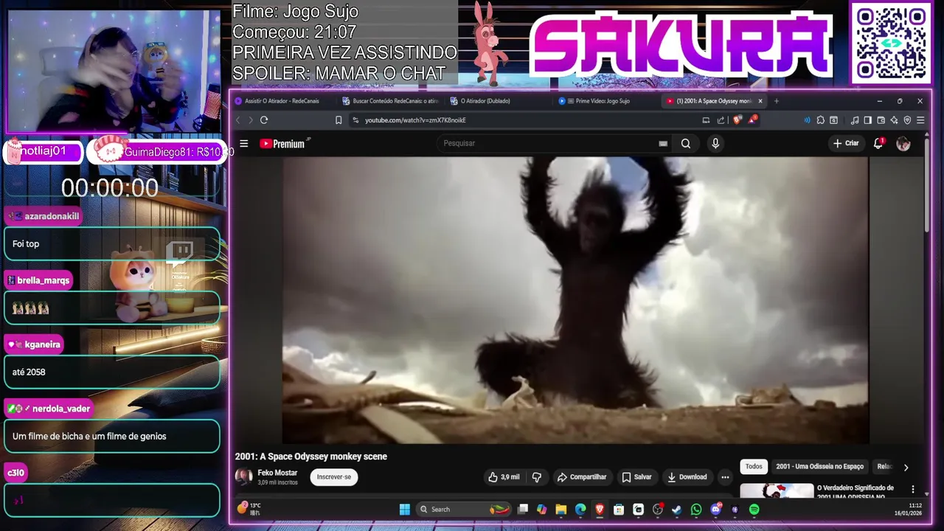Open the on-screen keyboard icon in search box
Image resolution: width=944 pixels, height=531 pixels.
[663, 144]
